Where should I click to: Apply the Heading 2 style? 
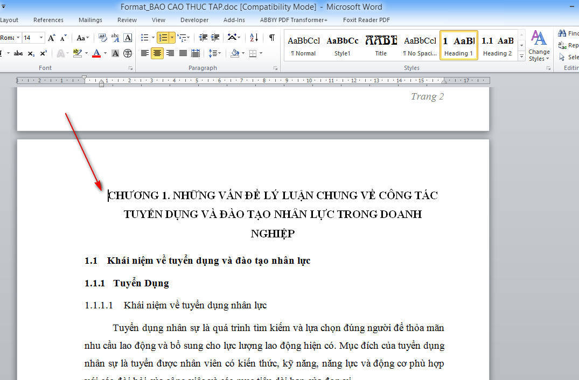[x=497, y=45]
